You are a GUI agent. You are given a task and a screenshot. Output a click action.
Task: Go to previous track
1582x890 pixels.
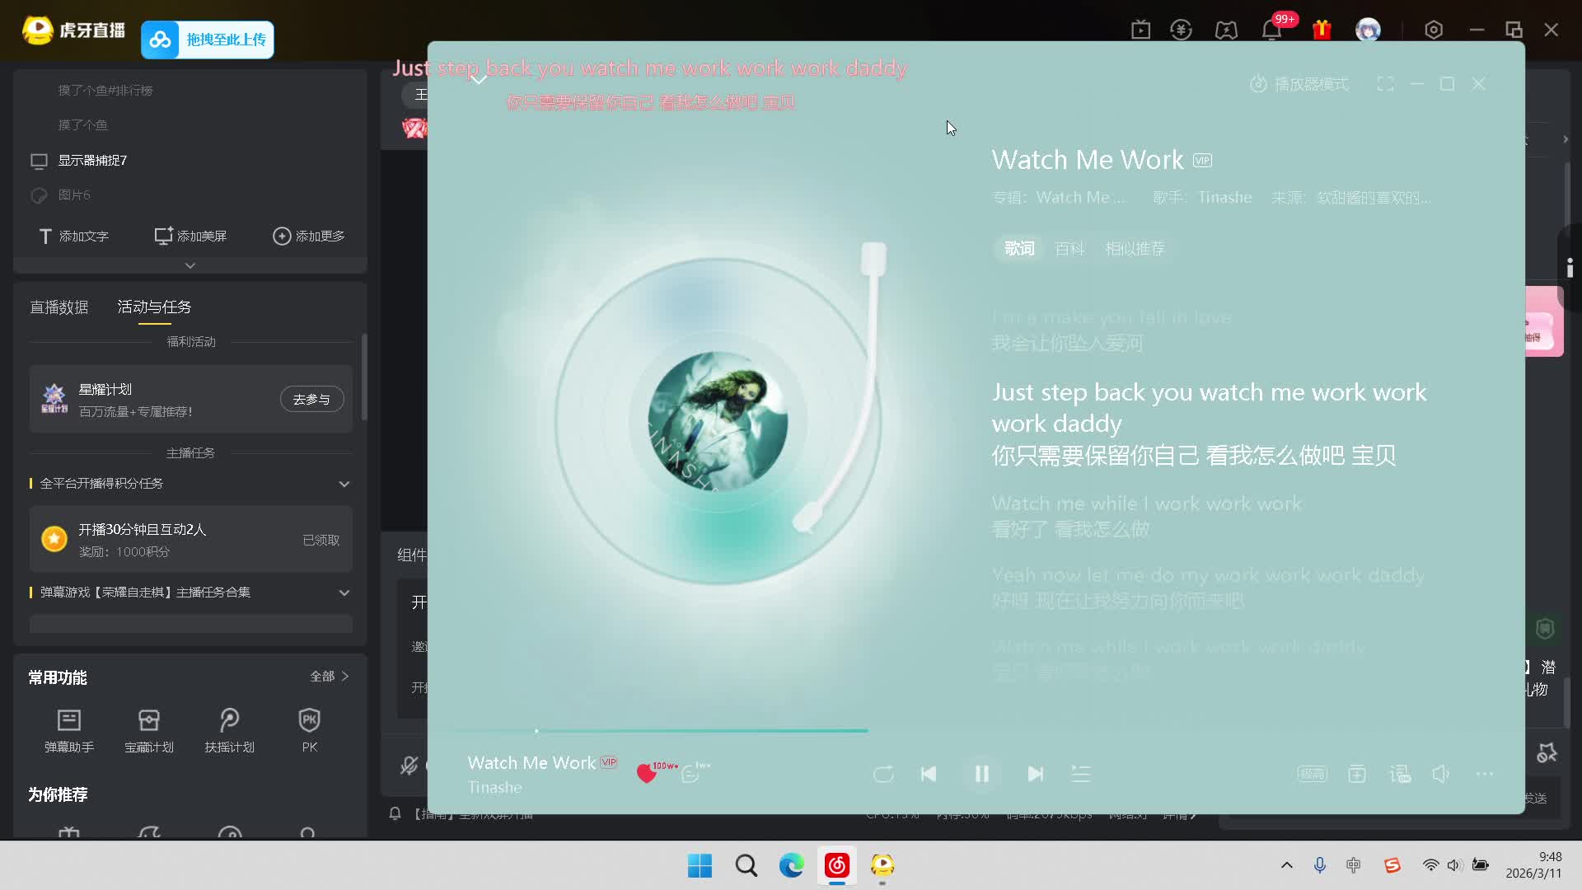929,774
